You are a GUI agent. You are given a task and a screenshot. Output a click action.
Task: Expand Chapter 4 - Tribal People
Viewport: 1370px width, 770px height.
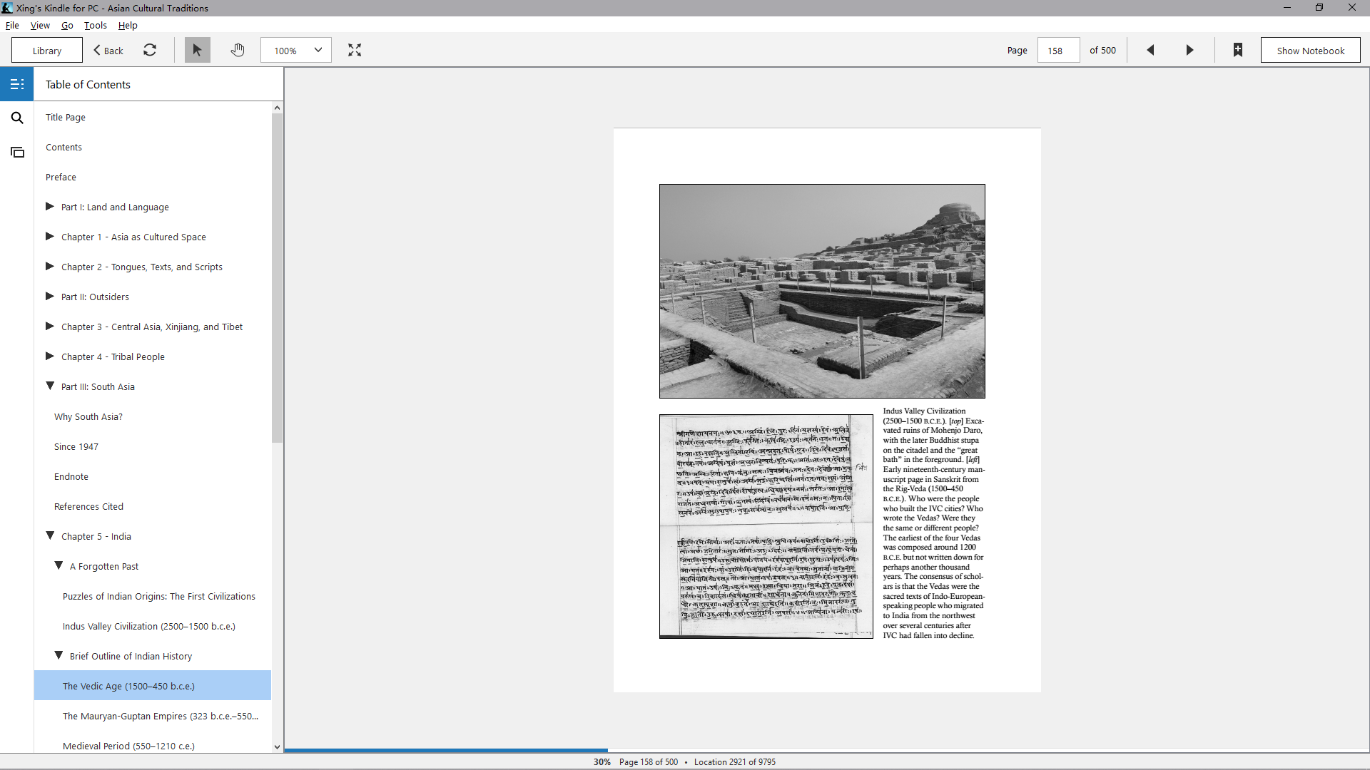(x=50, y=356)
